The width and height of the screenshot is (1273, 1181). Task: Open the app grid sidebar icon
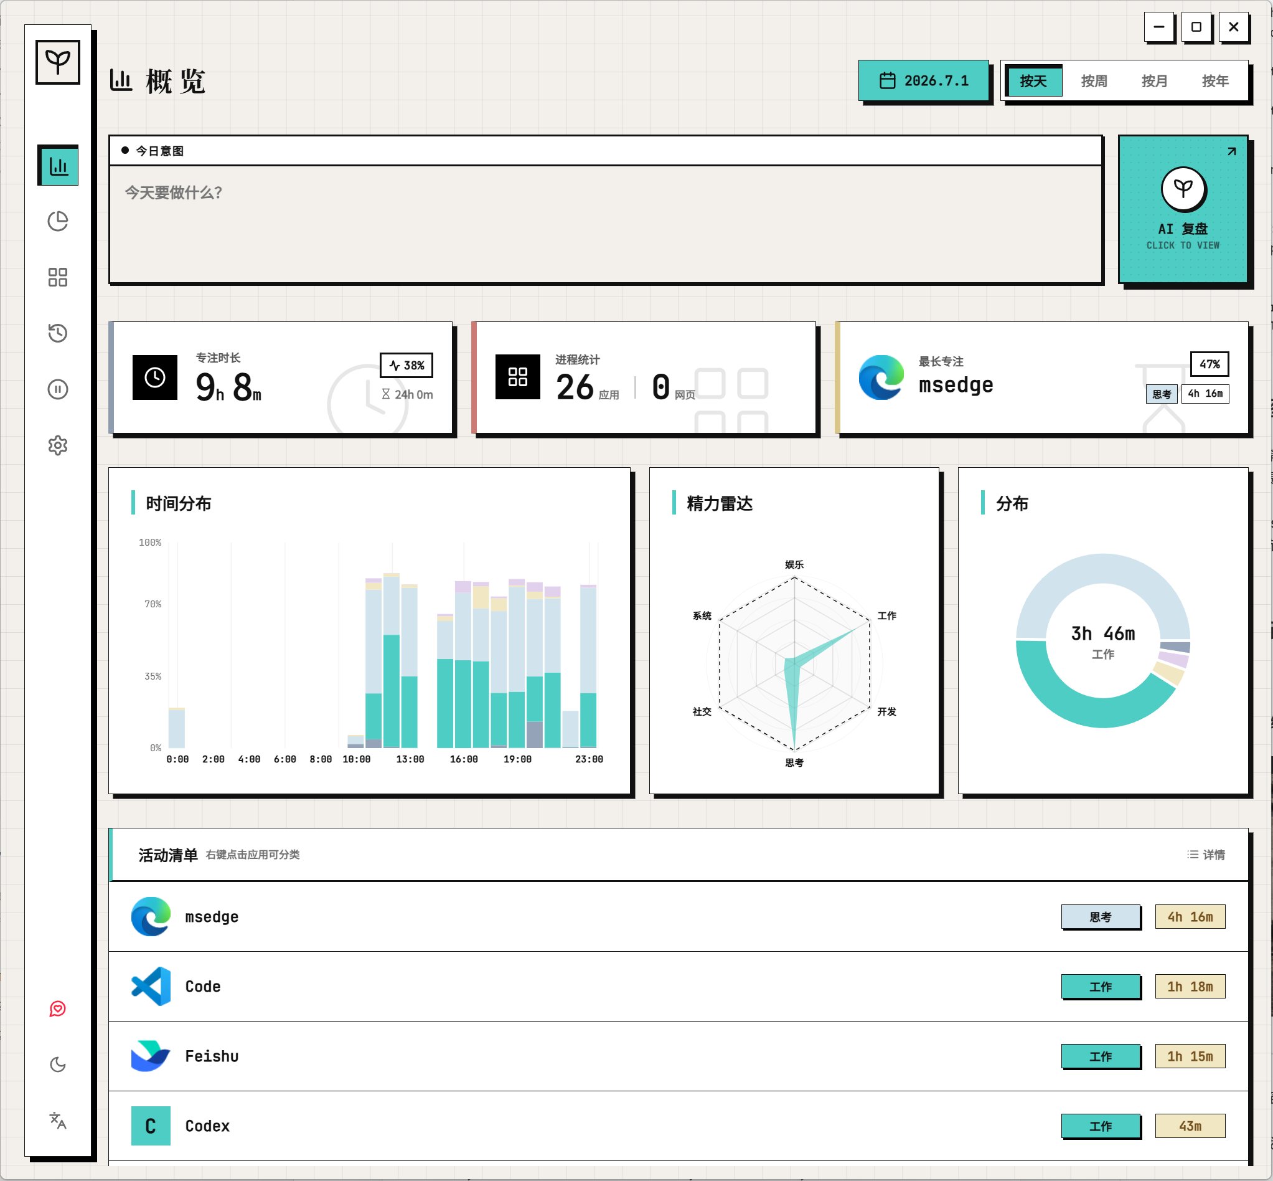click(x=58, y=277)
